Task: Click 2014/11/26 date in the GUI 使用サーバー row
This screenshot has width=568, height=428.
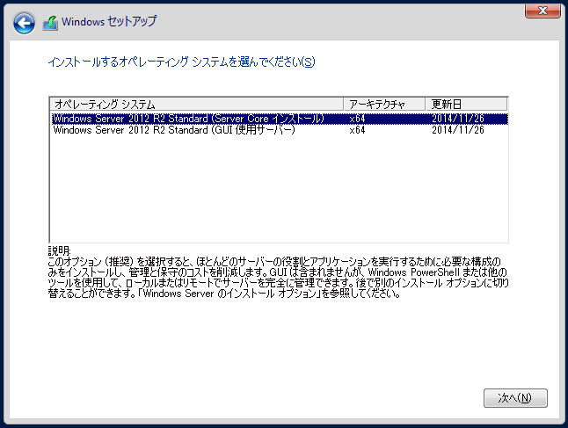Action: [458, 130]
